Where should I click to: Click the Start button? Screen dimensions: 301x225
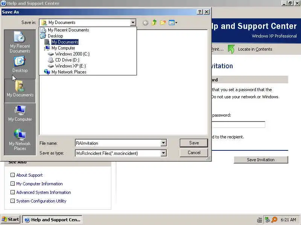pos(11,219)
